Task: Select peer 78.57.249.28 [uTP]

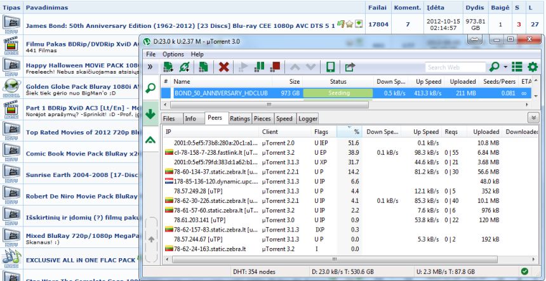Action: [350, 191]
